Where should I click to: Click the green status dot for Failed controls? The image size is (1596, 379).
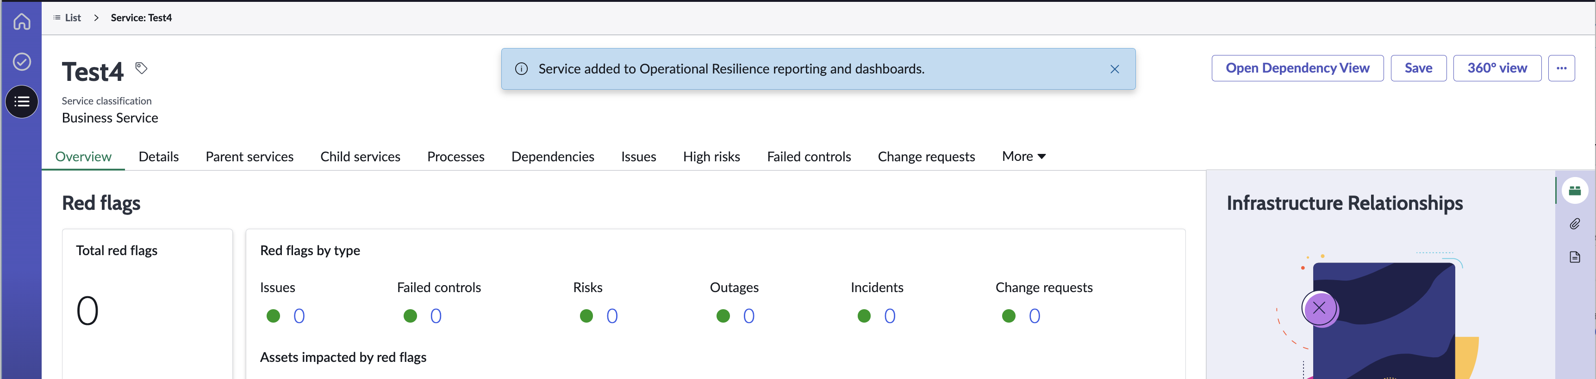(410, 316)
